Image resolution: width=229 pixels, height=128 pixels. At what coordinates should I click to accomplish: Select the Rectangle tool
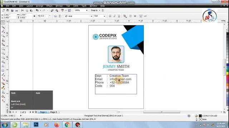coord(3,49)
